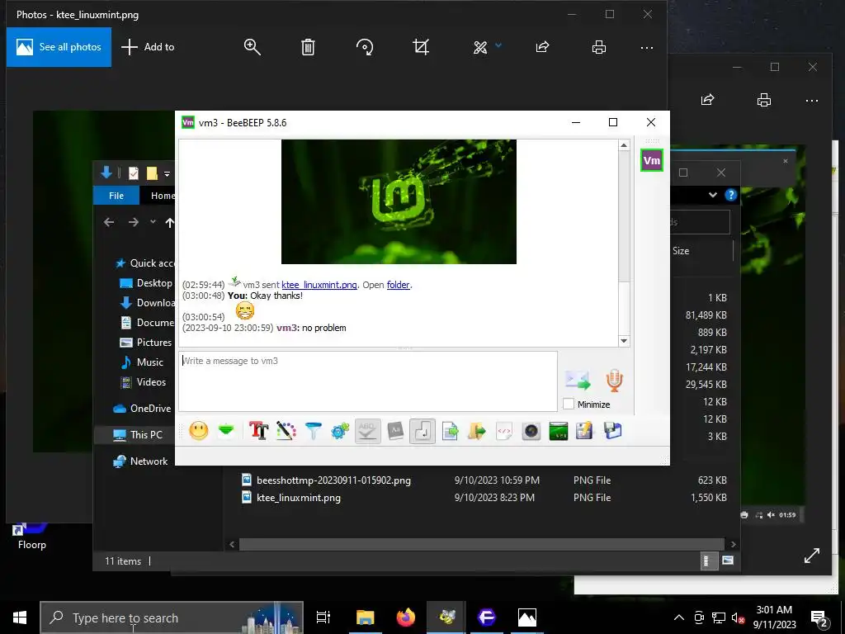845x634 pixels.
Task: Open chat settings blue gears icon
Action: pyautogui.click(x=340, y=431)
